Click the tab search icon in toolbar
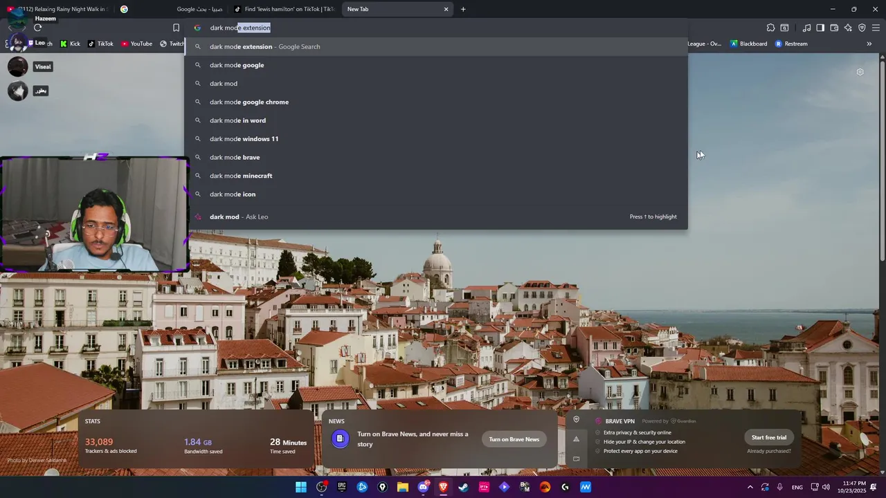Image resolution: width=886 pixels, height=498 pixels. (x=784, y=28)
